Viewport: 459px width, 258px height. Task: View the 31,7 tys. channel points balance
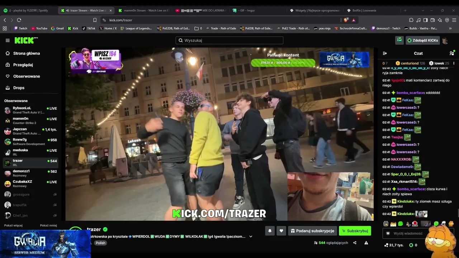[x=394, y=245]
